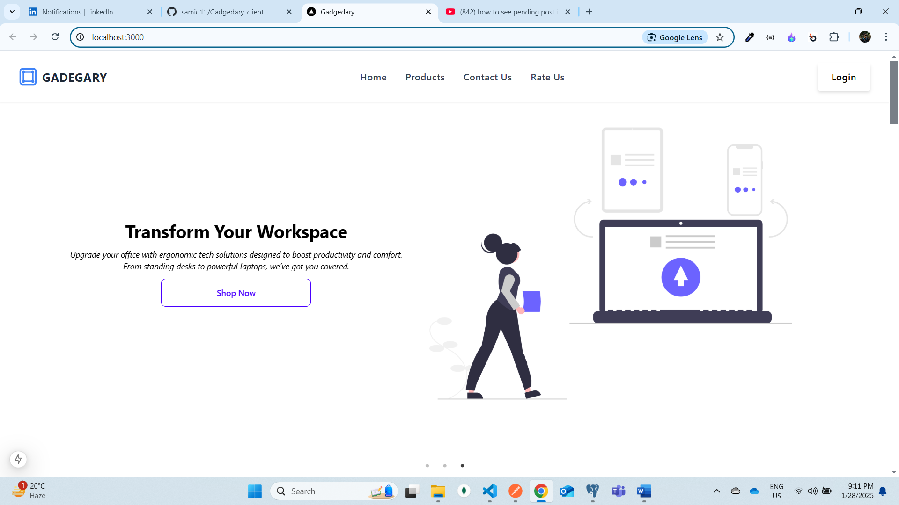Go back to the previous page
The height and width of the screenshot is (505, 899).
coord(13,37)
